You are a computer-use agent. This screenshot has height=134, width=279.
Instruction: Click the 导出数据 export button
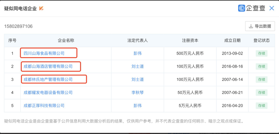pos(260,26)
